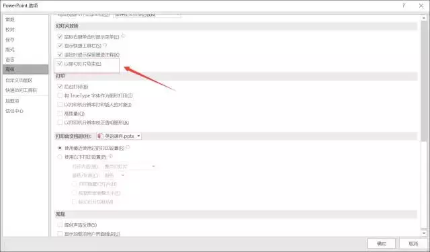The height and width of the screenshot is (252, 430).
Task: Uncheck 以黑幻灯片结束 option
Action: 60,64
